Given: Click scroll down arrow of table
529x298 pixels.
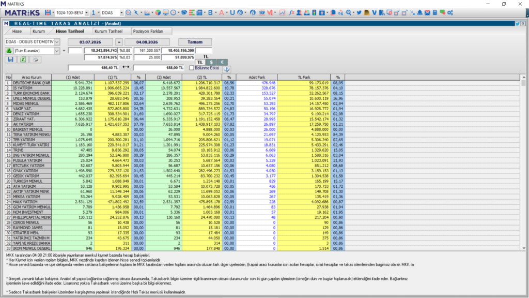Looking at the screenshot, I should [523, 248].
